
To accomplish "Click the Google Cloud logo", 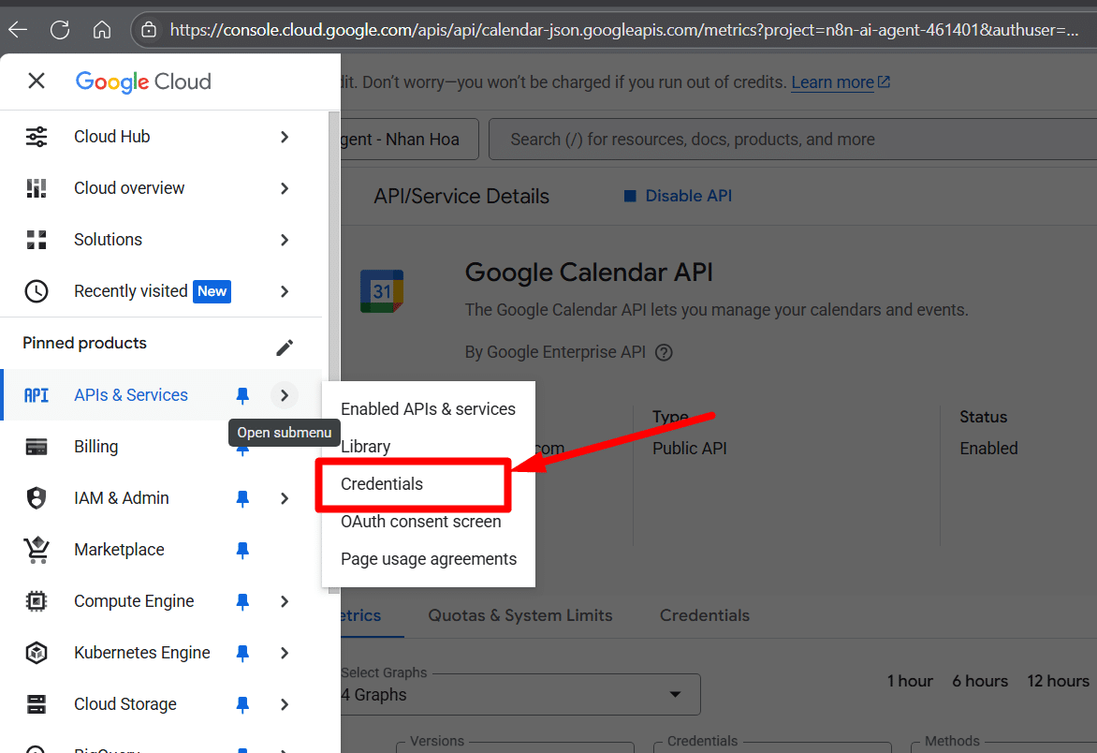I will [143, 81].
